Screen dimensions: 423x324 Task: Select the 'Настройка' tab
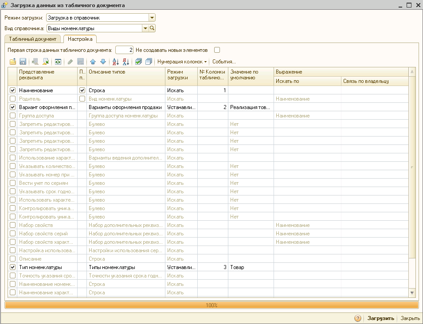coord(80,39)
